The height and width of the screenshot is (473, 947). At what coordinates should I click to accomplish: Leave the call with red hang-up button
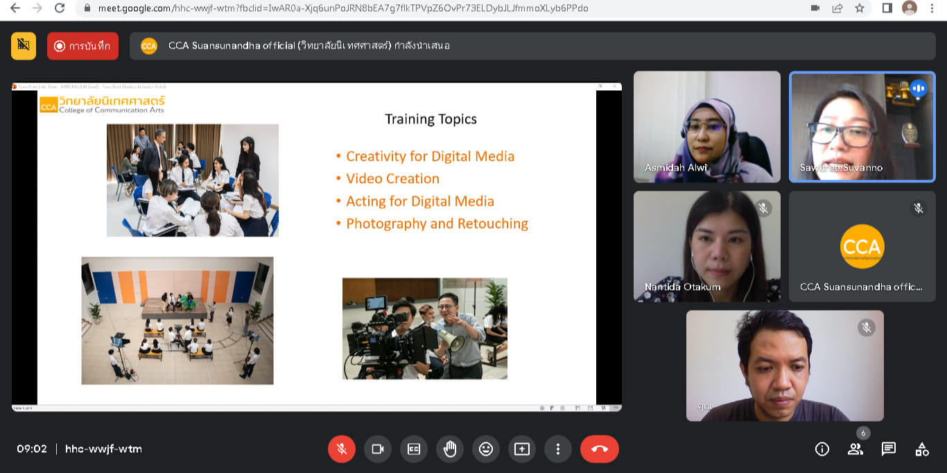click(x=600, y=449)
